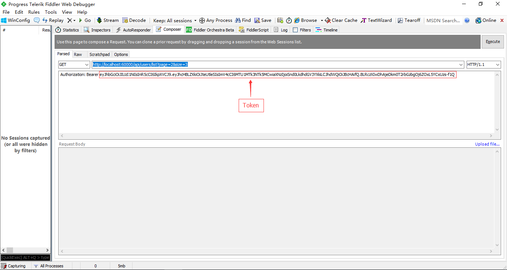507x270 pixels.
Task: Click the blue help question icon
Action: pyautogui.click(x=467, y=20)
